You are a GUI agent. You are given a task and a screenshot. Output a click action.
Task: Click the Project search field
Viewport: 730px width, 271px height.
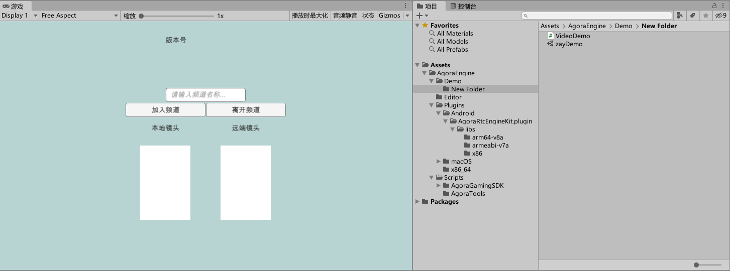(596, 16)
